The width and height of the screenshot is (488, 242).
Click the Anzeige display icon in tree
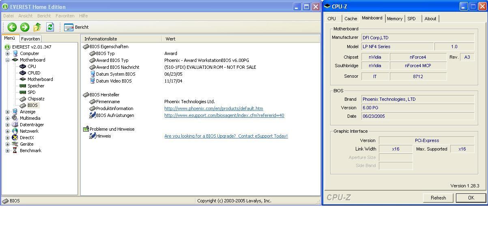tap(15, 112)
